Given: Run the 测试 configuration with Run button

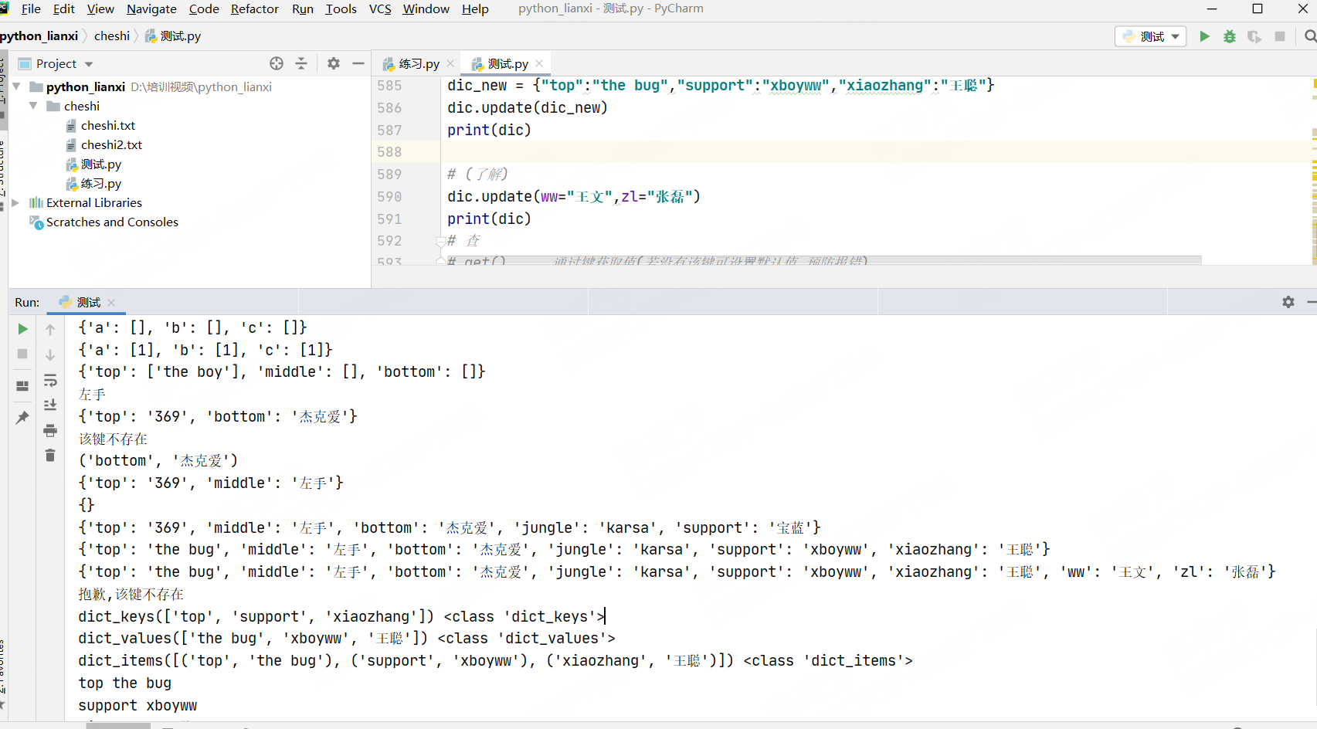Looking at the screenshot, I should pyautogui.click(x=1205, y=36).
